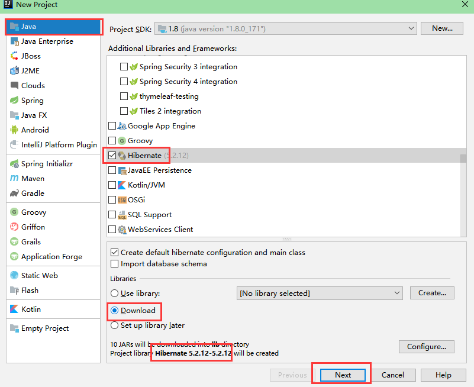Click the 'Hibernate 5.2.12-5.2.12' library name
The image size is (474, 387).
[194, 353]
